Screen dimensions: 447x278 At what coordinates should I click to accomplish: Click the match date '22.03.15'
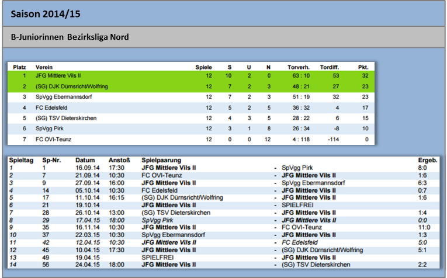click(88, 235)
